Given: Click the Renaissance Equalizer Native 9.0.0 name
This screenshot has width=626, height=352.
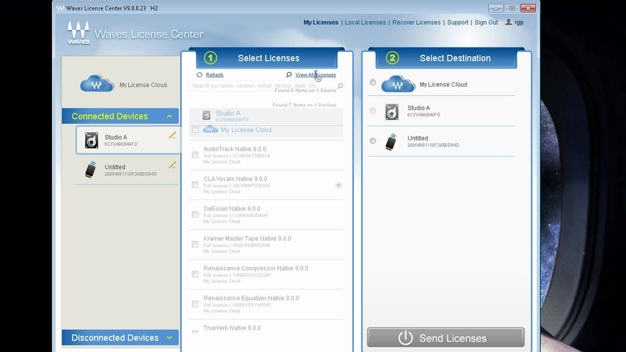Looking at the screenshot, I should [x=251, y=298].
